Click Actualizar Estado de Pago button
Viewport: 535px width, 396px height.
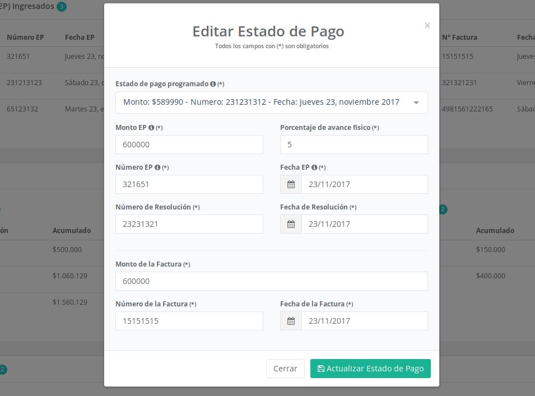pyautogui.click(x=370, y=369)
